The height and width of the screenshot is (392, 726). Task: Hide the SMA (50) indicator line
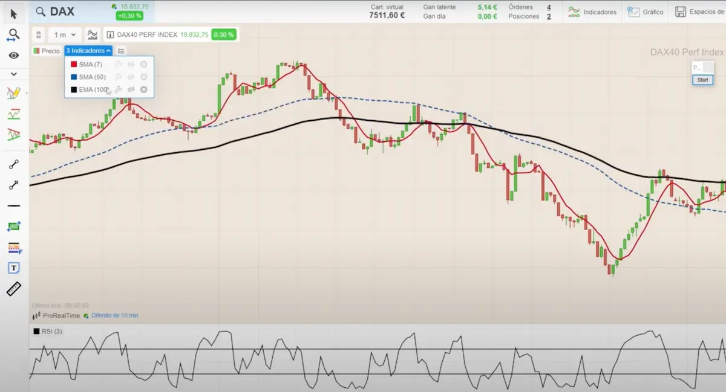point(131,77)
